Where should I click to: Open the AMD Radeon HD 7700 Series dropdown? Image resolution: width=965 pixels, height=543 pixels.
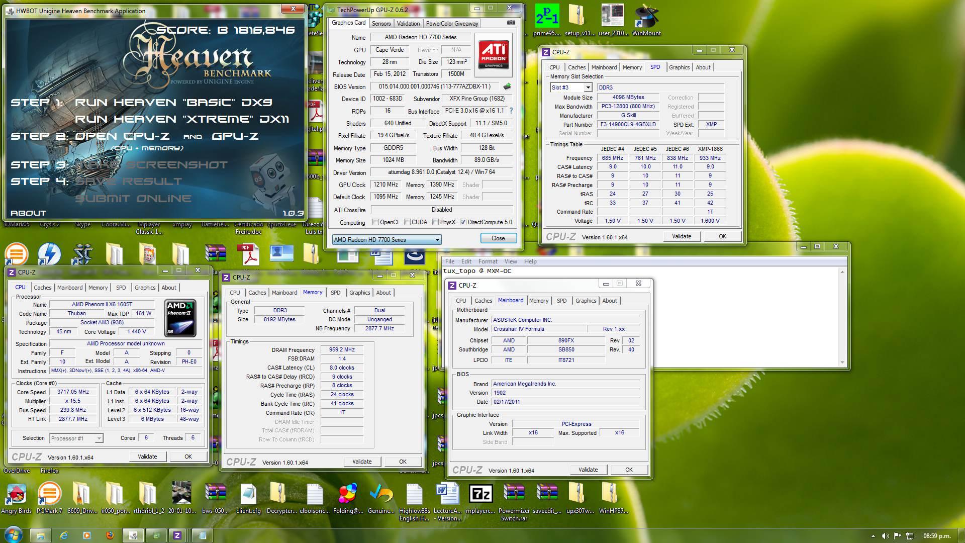coord(387,239)
